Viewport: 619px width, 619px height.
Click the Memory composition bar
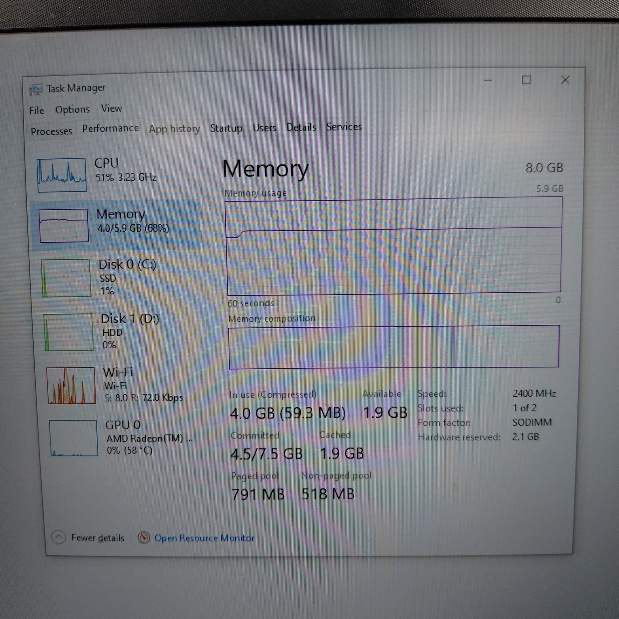(394, 347)
